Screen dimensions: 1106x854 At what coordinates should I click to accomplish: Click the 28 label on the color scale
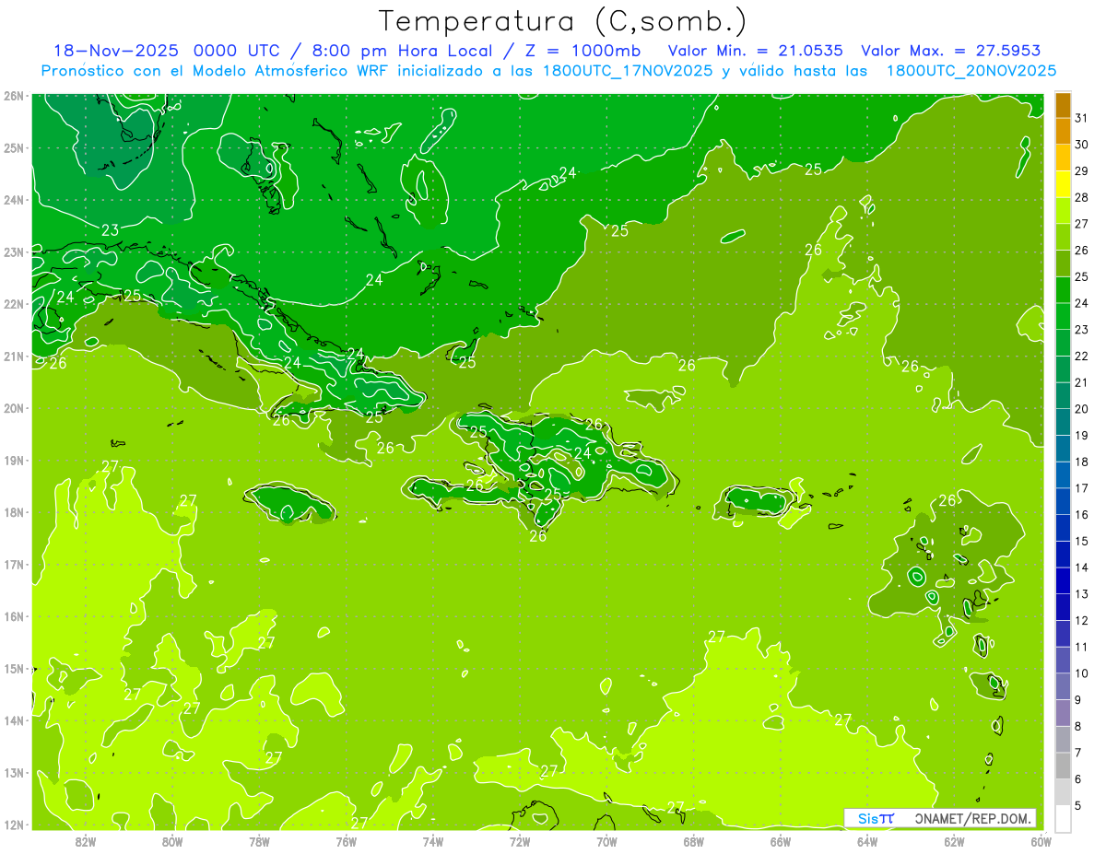point(1081,197)
